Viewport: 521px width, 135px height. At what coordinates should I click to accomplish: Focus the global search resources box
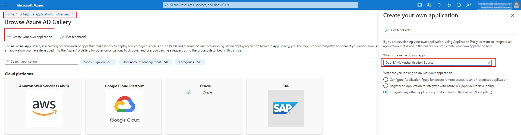click(261, 5)
